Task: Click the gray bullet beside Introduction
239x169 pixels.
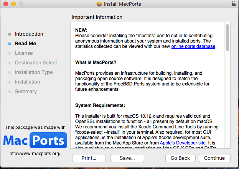Action: point(10,34)
